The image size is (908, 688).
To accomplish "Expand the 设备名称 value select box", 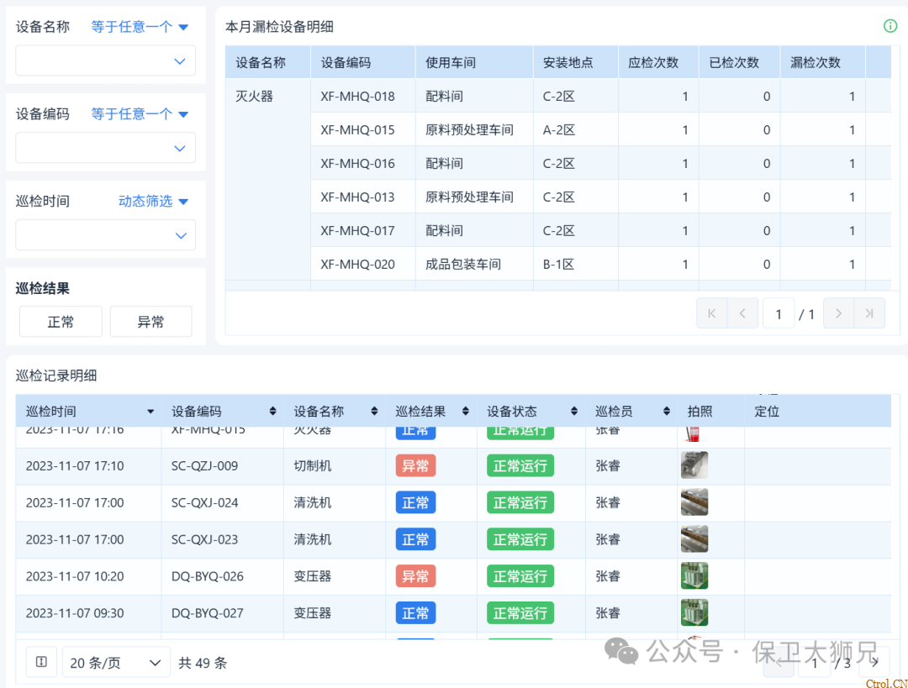I will coord(105,60).
